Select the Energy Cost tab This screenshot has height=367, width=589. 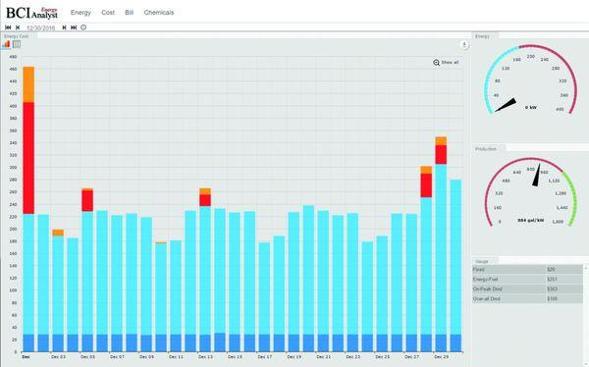18,36
